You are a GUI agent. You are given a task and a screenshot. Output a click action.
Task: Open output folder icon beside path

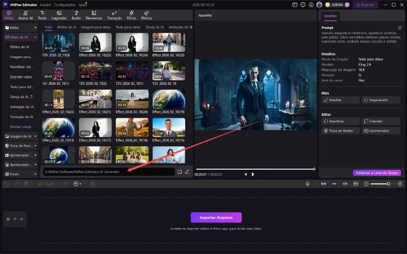tap(180, 172)
